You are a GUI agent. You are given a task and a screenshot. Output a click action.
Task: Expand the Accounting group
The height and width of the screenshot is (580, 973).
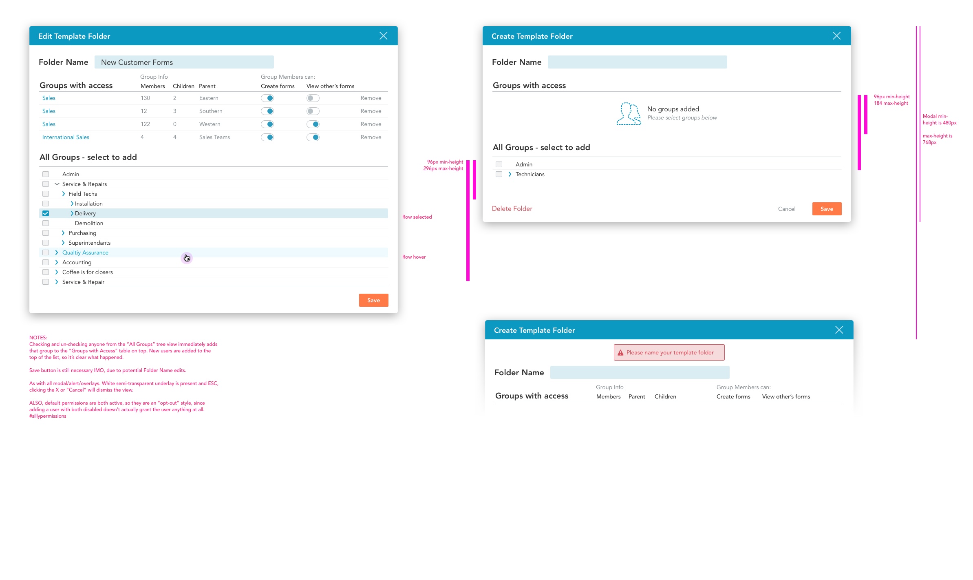click(57, 262)
